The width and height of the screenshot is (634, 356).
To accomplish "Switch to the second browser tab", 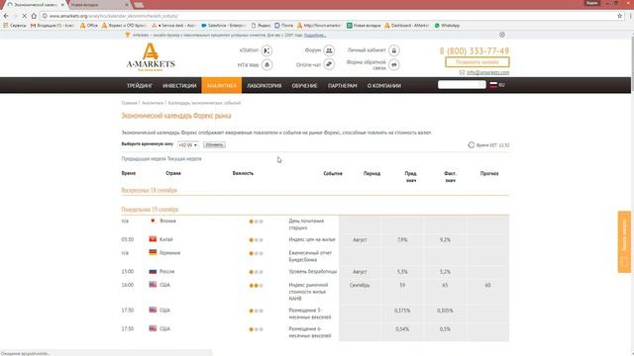I will pos(99,4).
